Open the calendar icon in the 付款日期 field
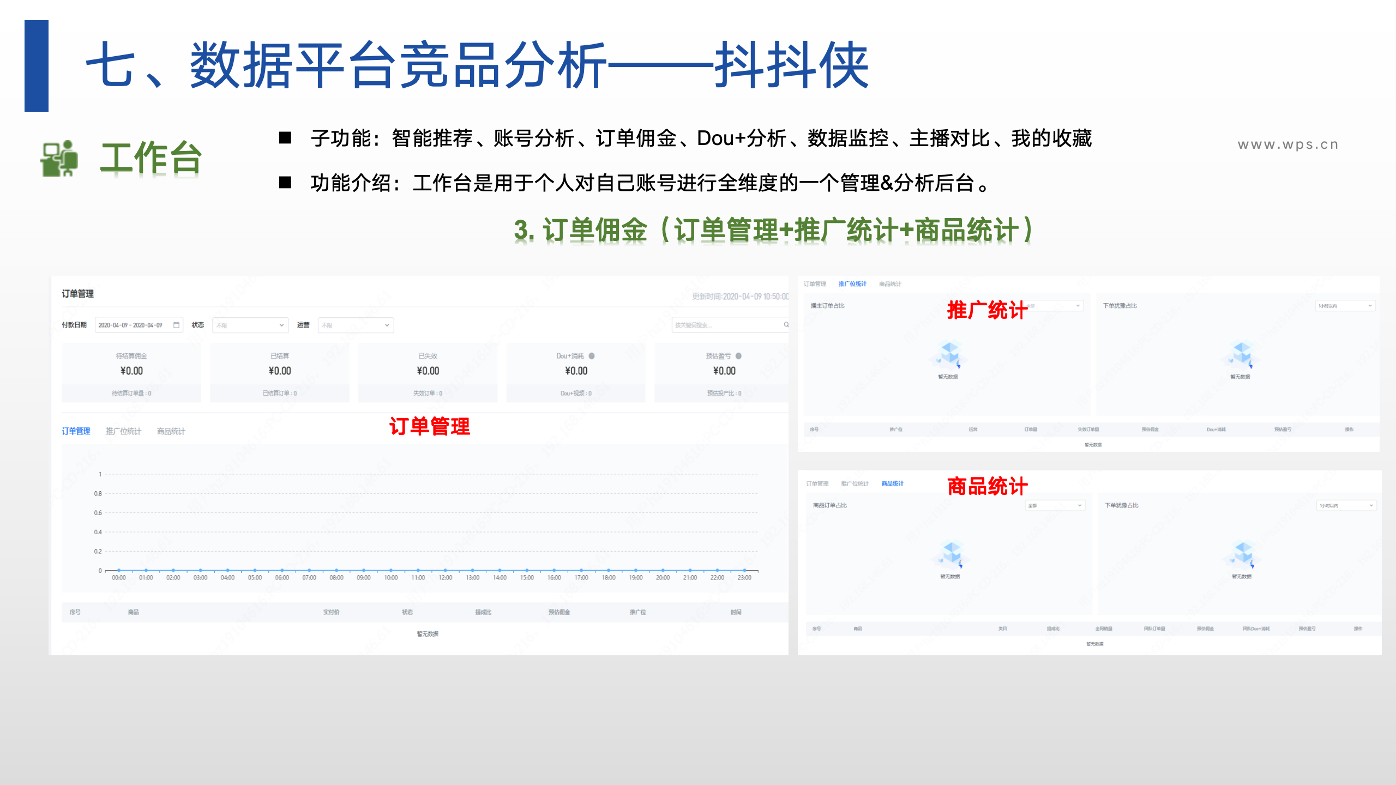Viewport: 1396px width, 785px height. [176, 325]
